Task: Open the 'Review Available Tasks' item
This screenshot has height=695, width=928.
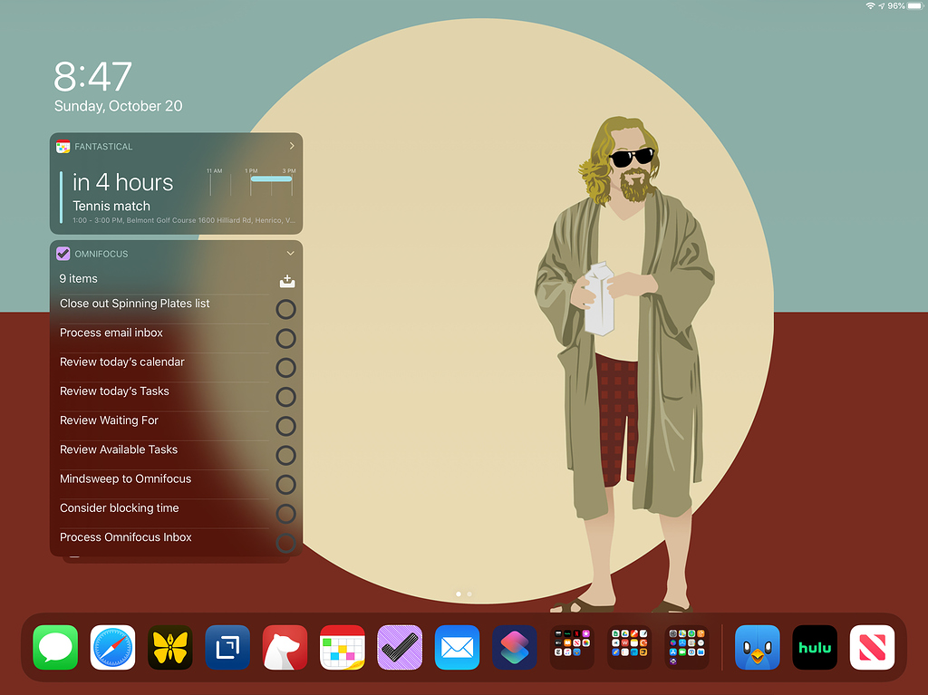Action: (119, 449)
